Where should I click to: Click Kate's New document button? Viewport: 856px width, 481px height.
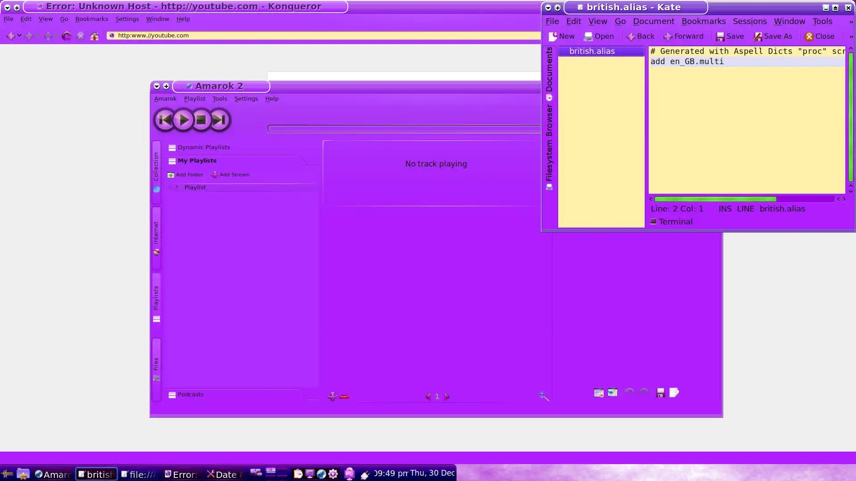pos(561,37)
